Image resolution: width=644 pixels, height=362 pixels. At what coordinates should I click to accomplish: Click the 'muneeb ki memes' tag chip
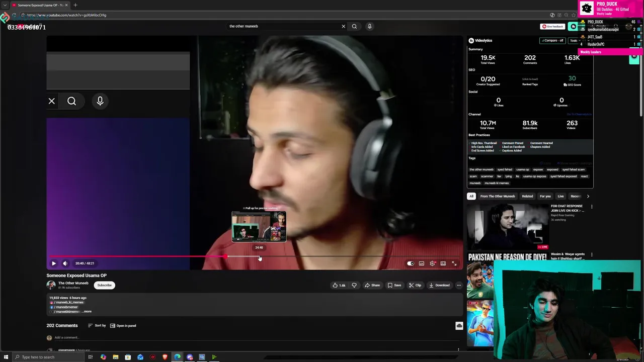click(x=497, y=184)
